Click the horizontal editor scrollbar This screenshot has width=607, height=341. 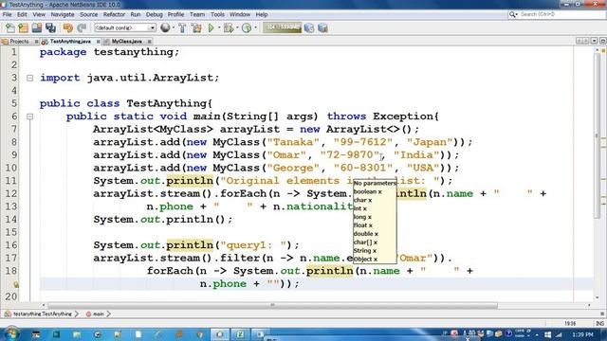[x=272, y=305]
